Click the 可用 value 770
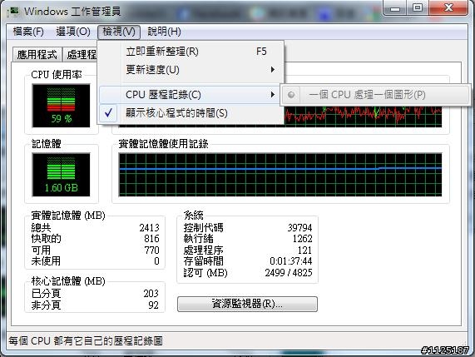Screen dimensions: 475x357 click(151, 250)
